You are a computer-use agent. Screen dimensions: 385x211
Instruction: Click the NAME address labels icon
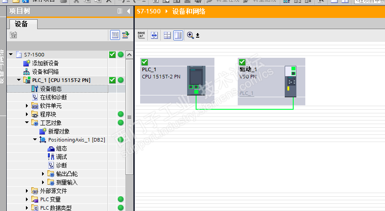tap(141, 35)
